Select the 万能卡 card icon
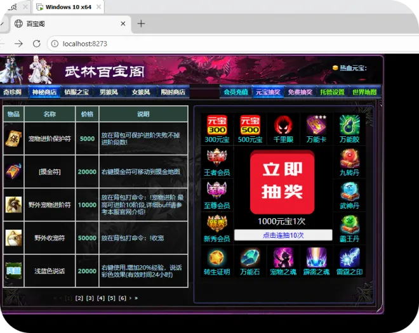The width and height of the screenshot is (419, 333). 316,125
